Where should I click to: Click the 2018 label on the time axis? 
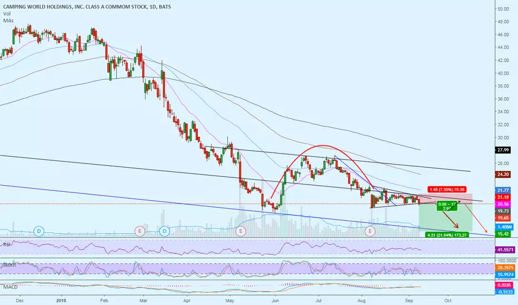pyautogui.click(x=62, y=301)
